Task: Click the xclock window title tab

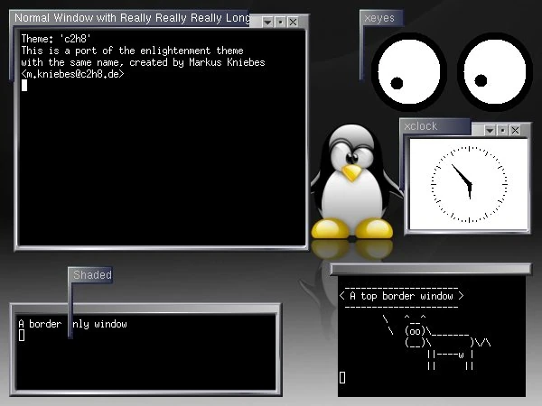Action: [x=435, y=126]
